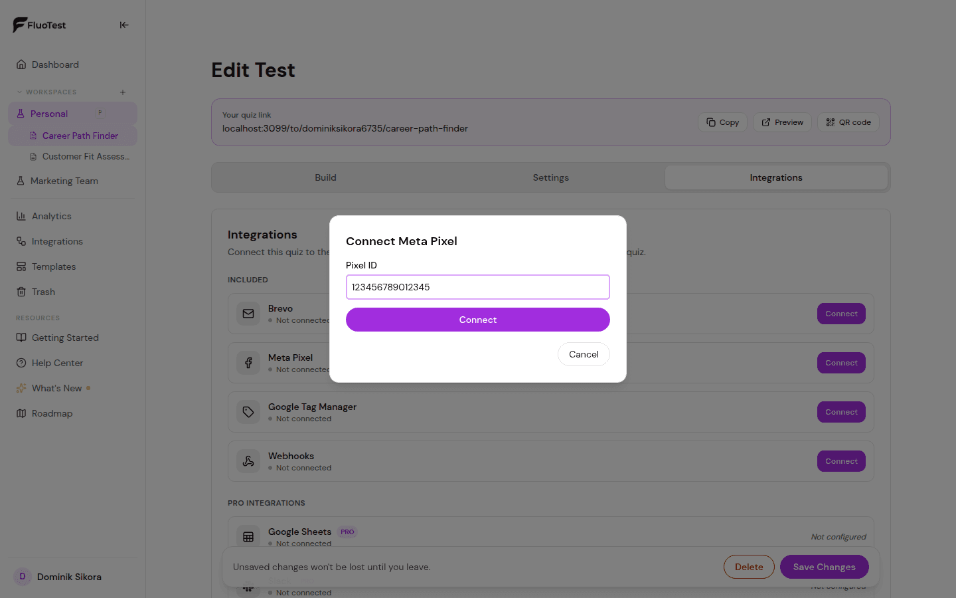Connect the Meta Pixel integration row
This screenshot has height=598, width=956.
pos(841,363)
